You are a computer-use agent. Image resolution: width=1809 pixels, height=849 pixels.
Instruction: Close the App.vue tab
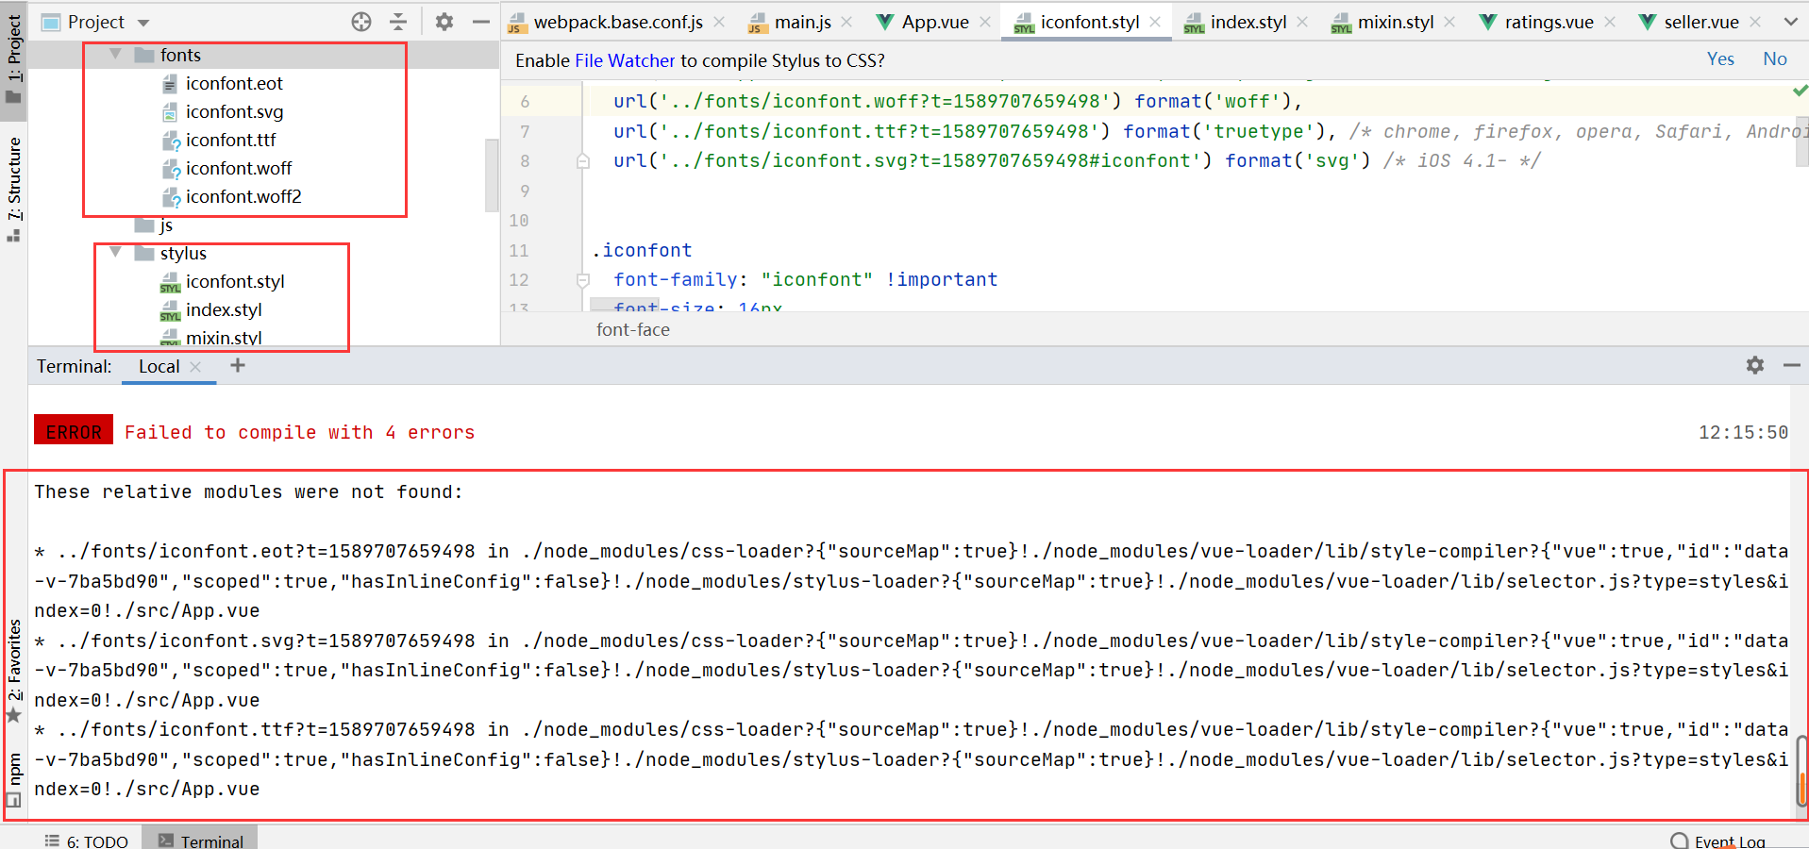click(x=985, y=22)
